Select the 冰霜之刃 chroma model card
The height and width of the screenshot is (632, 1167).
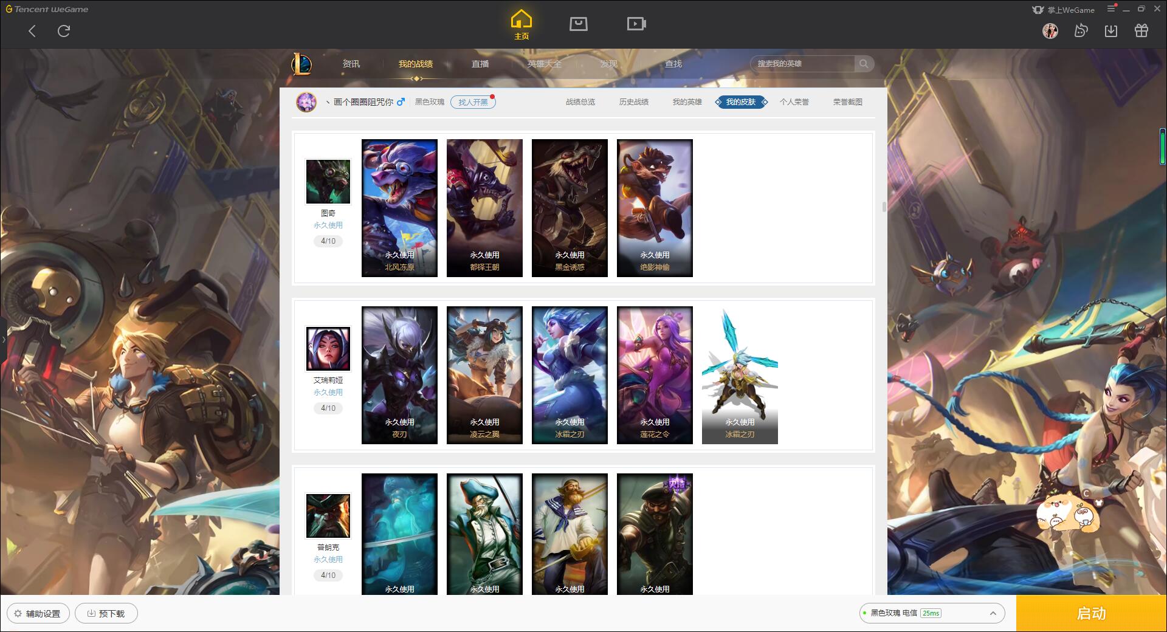(740, 375)
